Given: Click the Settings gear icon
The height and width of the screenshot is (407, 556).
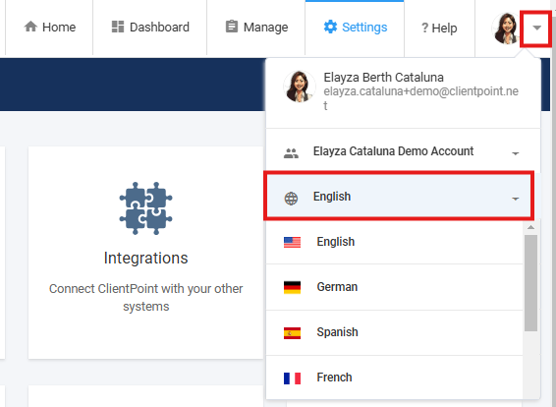Looking at the screenshot, I should tap(330, 27).
